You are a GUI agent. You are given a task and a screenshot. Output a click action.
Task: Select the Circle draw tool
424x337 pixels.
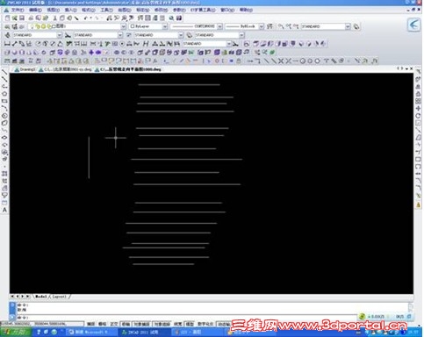click(4, 116)
